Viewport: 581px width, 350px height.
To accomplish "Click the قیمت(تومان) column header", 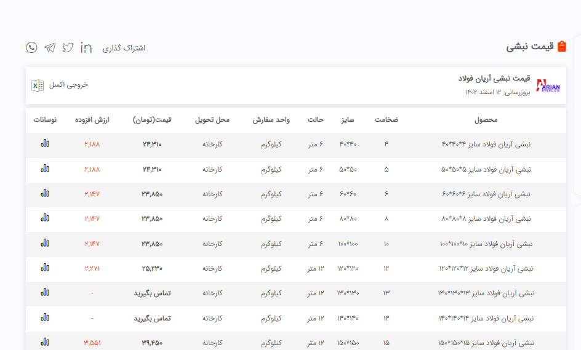I will (152, 120).
